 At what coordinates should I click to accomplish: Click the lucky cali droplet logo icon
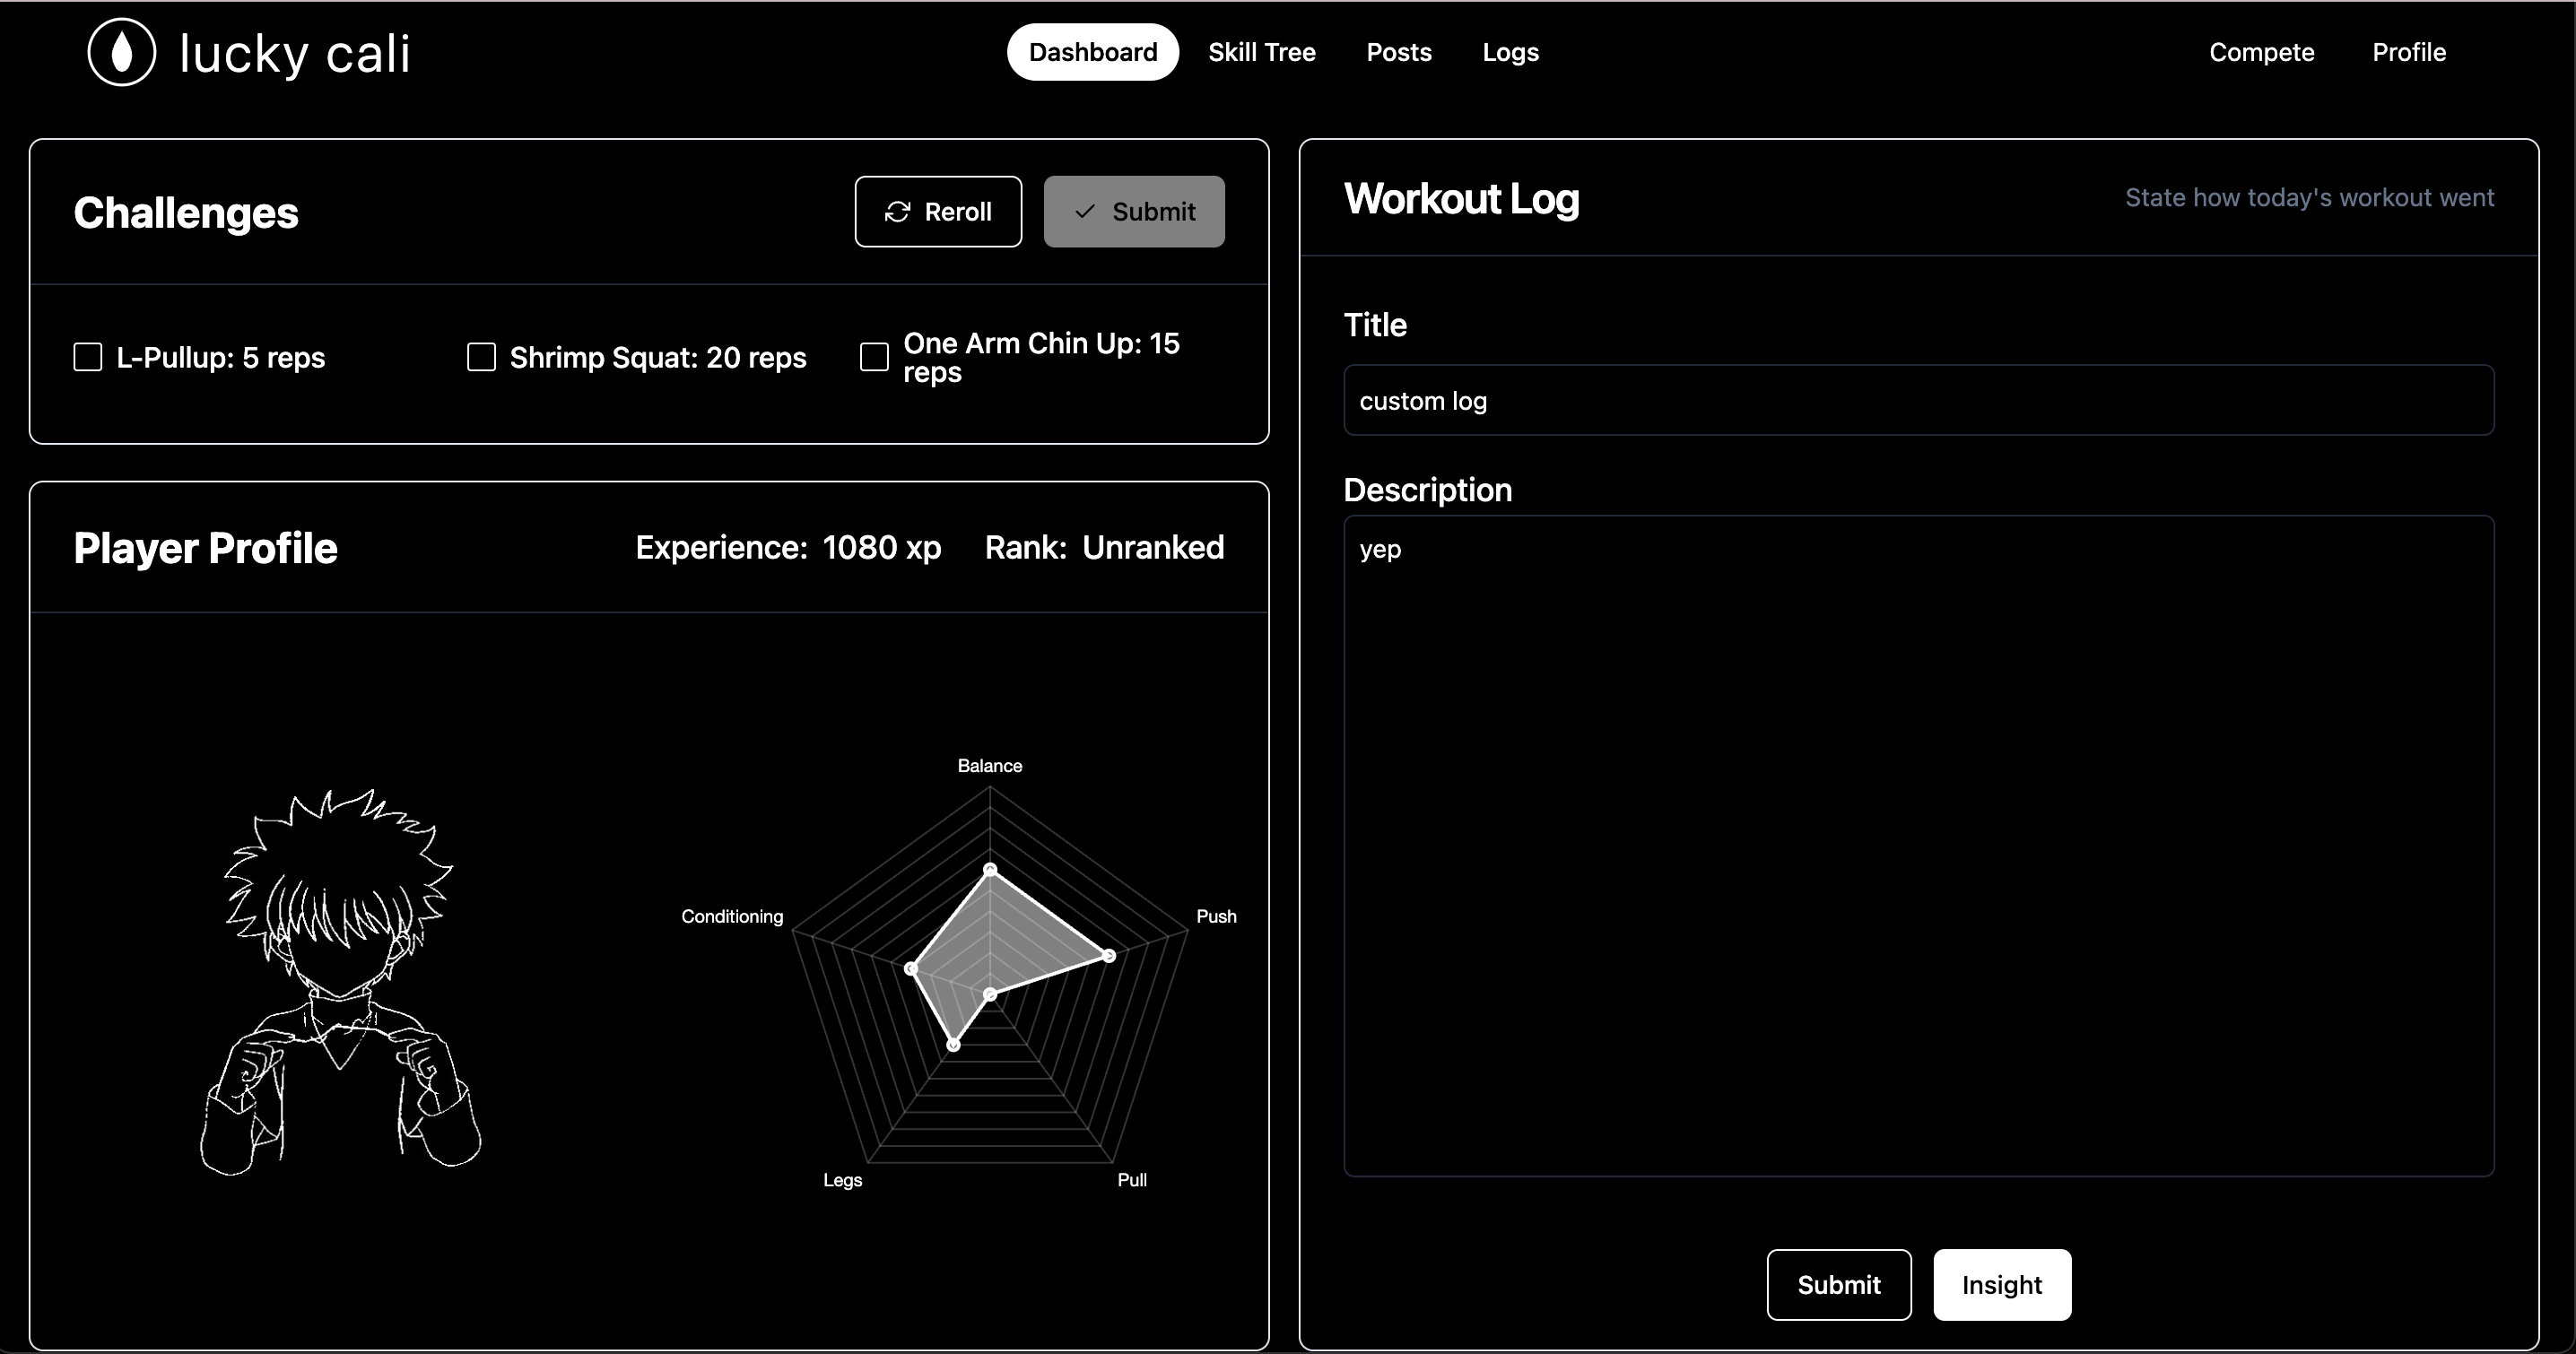122,52
